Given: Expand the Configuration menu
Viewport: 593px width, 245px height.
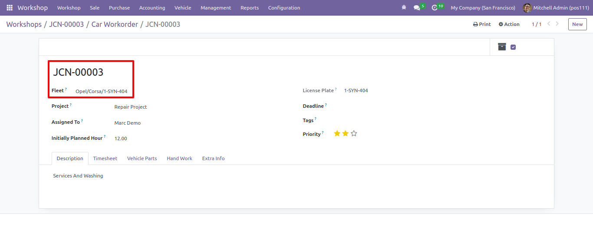Looking at the screenshot, I should pyautogui.click(x=284, y=8).
